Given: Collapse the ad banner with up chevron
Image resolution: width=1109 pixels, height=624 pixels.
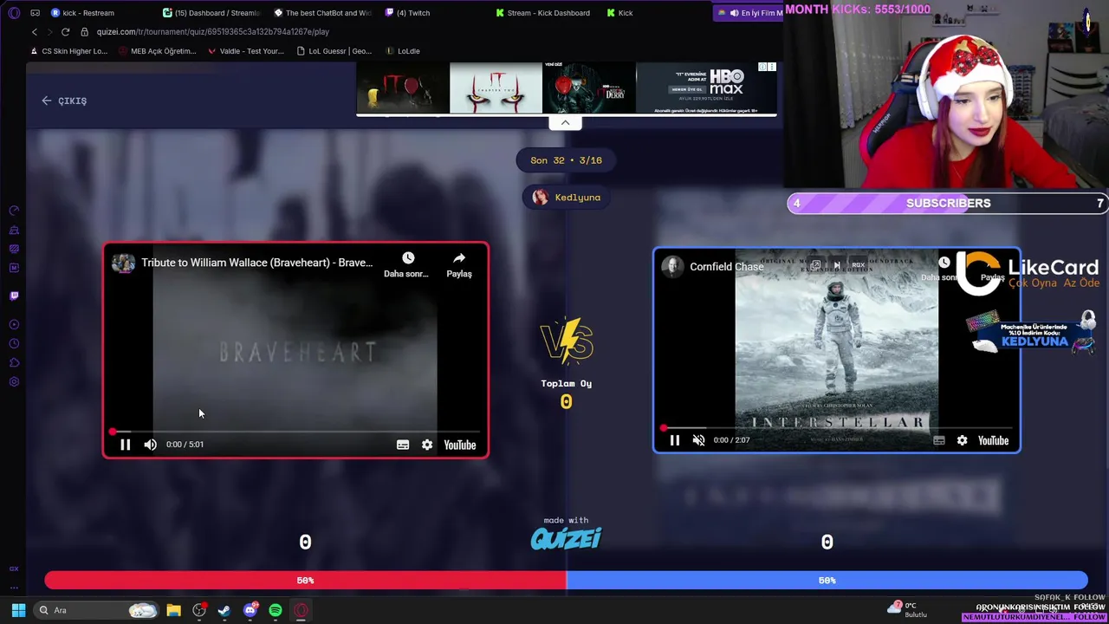Looking at the screenshot, I should coord(565,123).
